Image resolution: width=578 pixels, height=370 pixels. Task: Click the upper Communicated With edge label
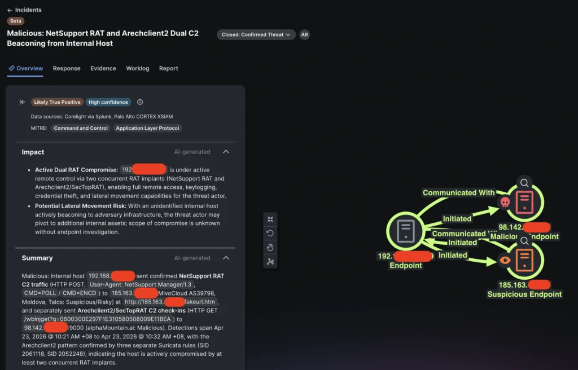(458, 193)
